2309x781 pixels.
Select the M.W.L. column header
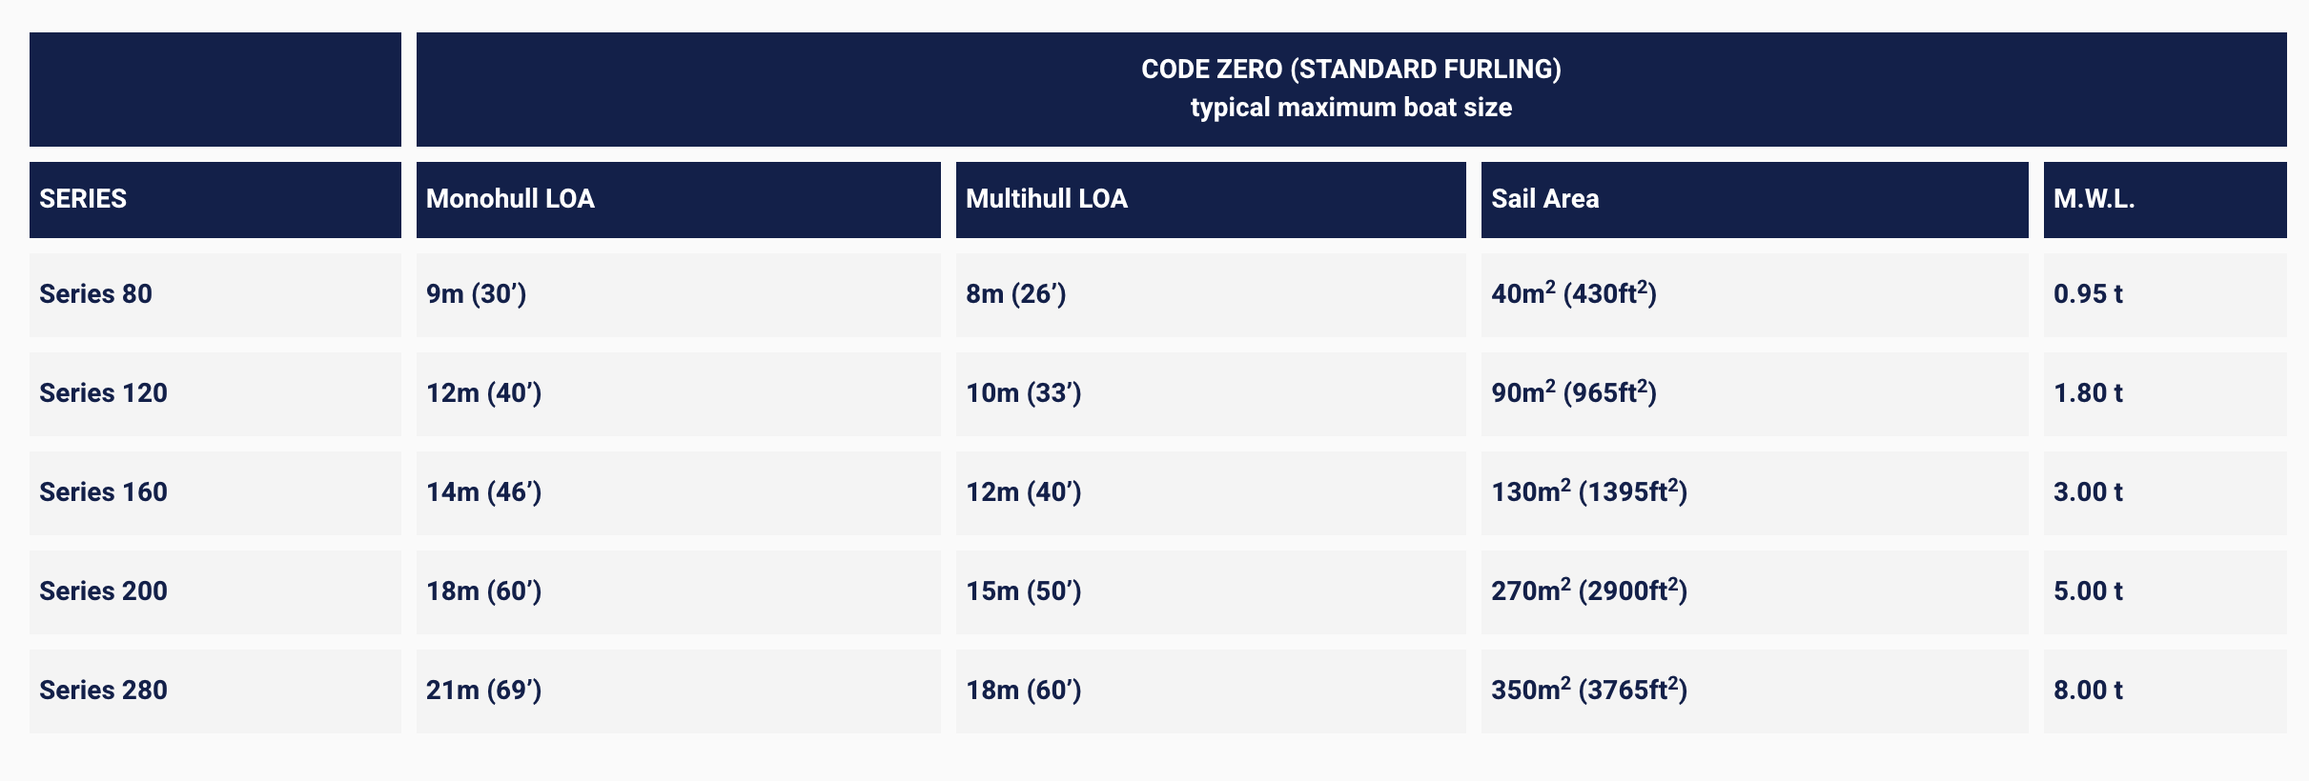click(2094, 199)
